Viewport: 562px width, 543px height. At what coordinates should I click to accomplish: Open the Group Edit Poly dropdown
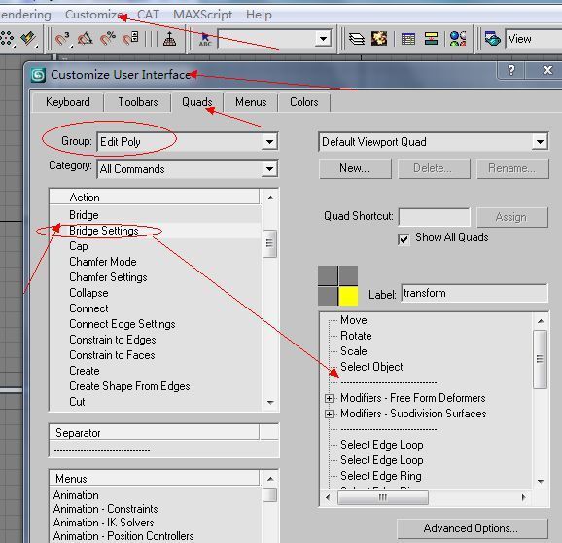click(x=269, y=142)
